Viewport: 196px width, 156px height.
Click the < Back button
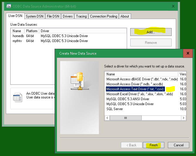click(131, 145)
